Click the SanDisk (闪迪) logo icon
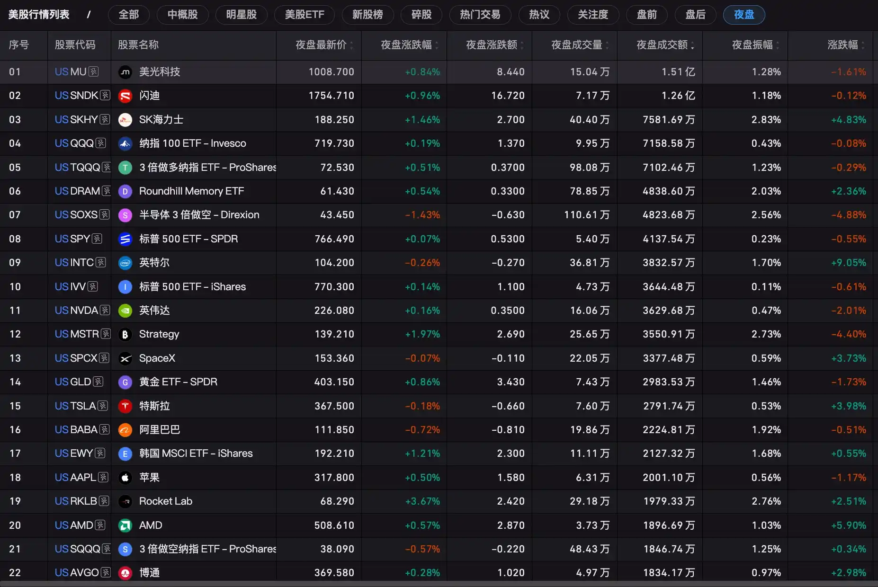Screen dimensions: 878x587 (125, 96)
